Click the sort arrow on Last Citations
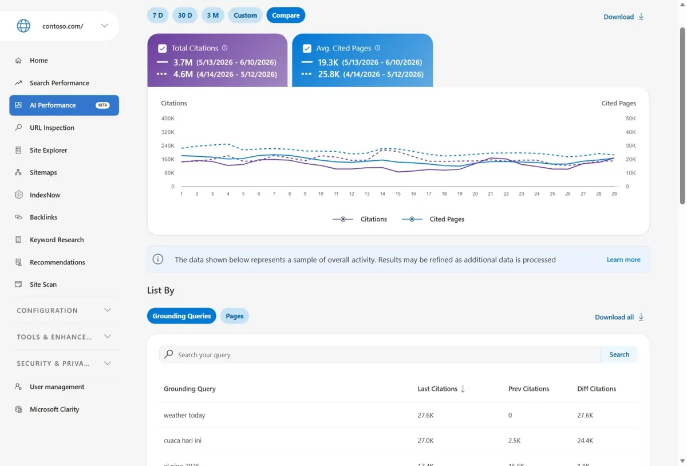The width and height of the screenshot is (687, 466). click(x=463, y=389)
